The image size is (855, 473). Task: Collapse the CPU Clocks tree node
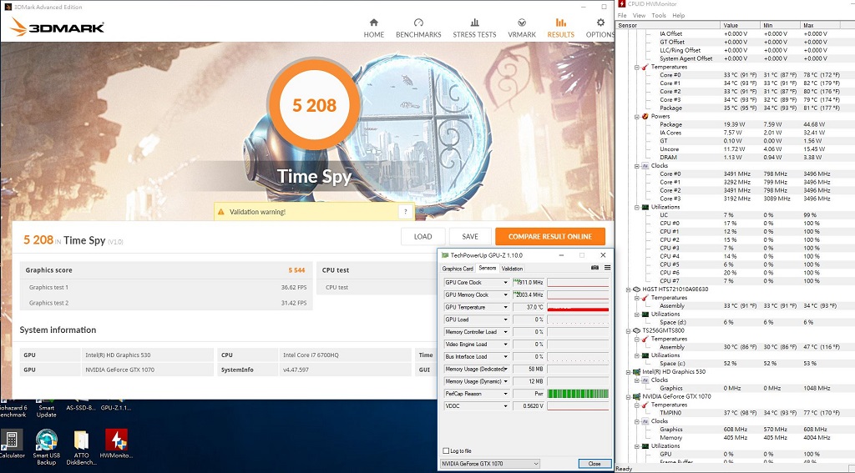tap(637, 166)
